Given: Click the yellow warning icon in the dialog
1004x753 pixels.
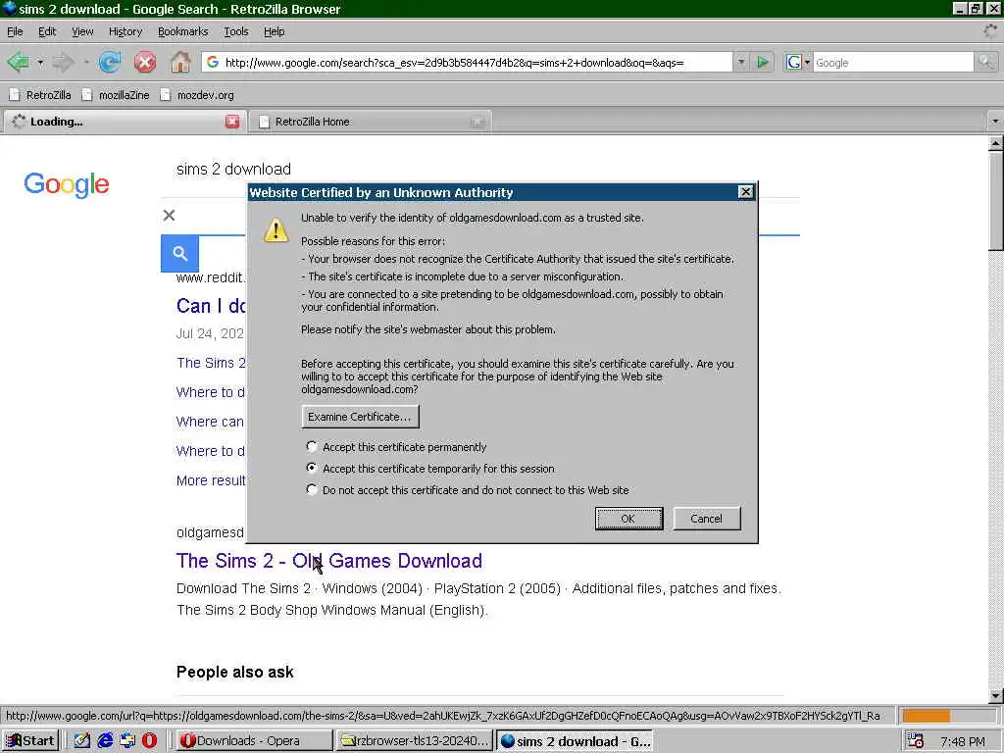Looking at the screenshot, I should click(276, 229).
